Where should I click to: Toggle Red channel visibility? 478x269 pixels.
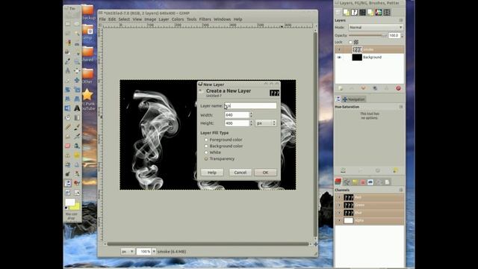click(x=339, y=197)
